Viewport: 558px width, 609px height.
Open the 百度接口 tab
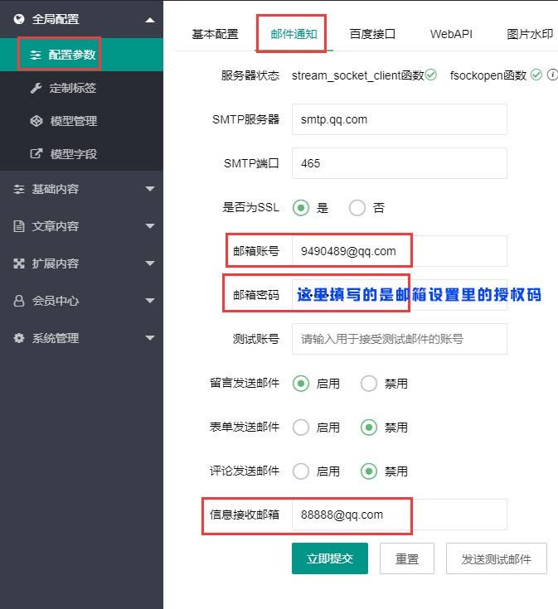(372, 35)
